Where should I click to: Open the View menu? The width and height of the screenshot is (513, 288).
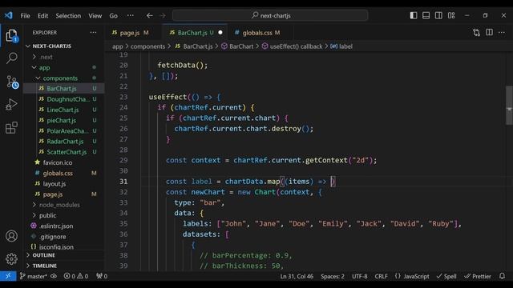(95, 16)
